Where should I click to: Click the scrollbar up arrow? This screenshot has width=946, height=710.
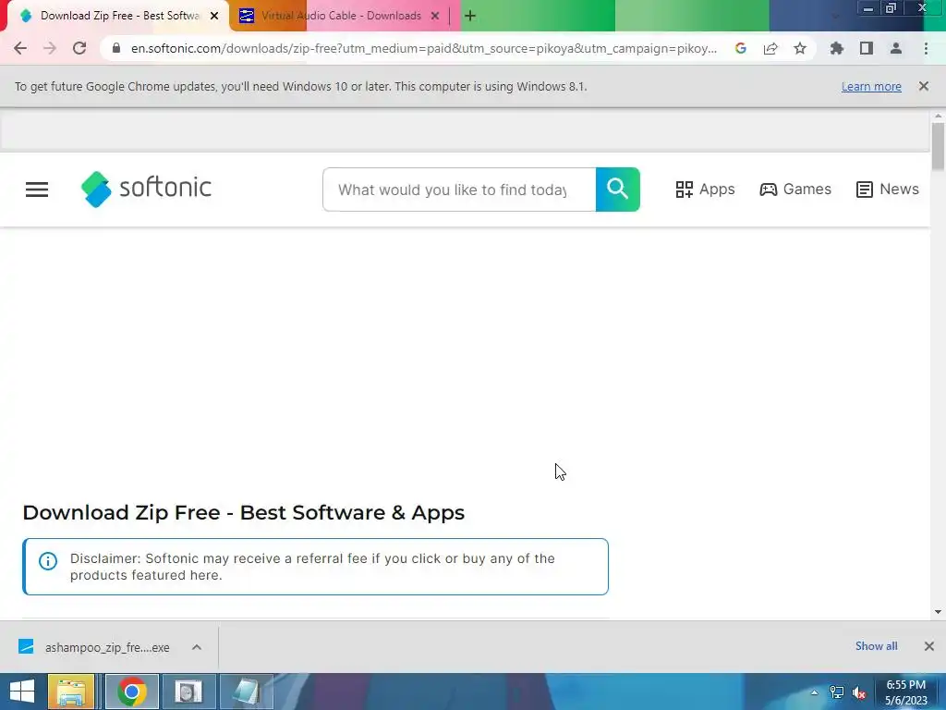click(938, 116)
